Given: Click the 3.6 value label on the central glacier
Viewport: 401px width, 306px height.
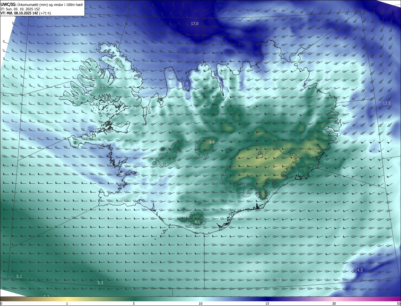Looking at the screenshot, I should coord(212,142).
